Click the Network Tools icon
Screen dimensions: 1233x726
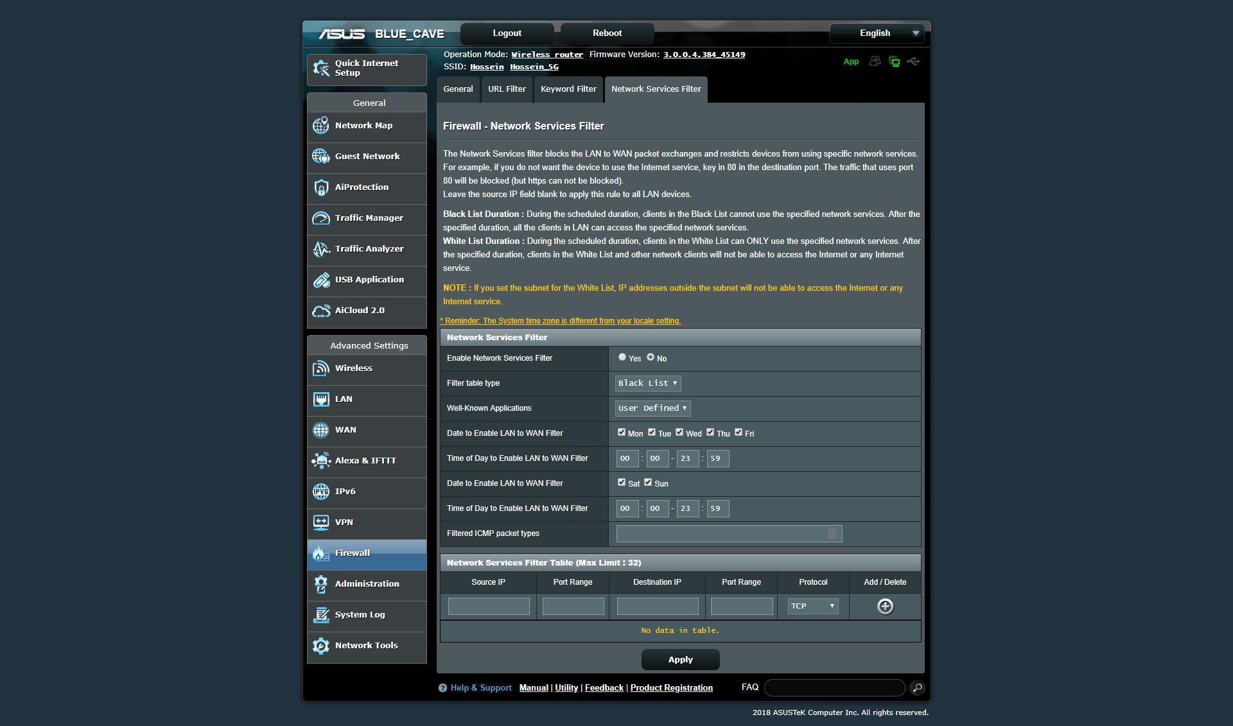(x=320, y=646)
